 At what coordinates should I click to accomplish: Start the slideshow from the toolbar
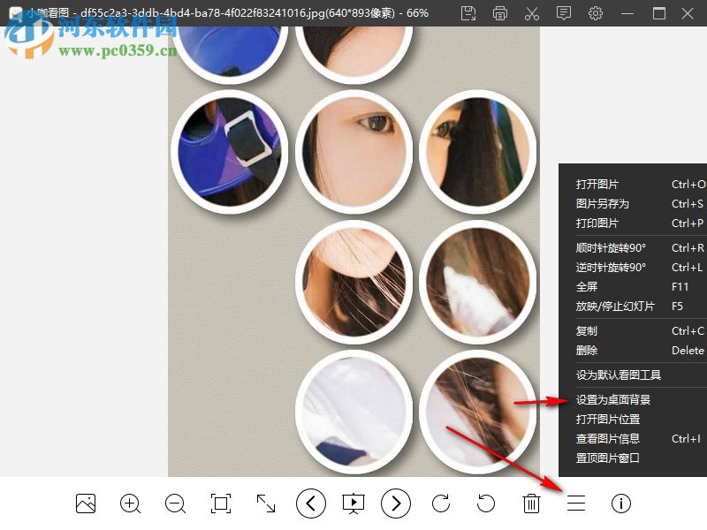[353, 503]
